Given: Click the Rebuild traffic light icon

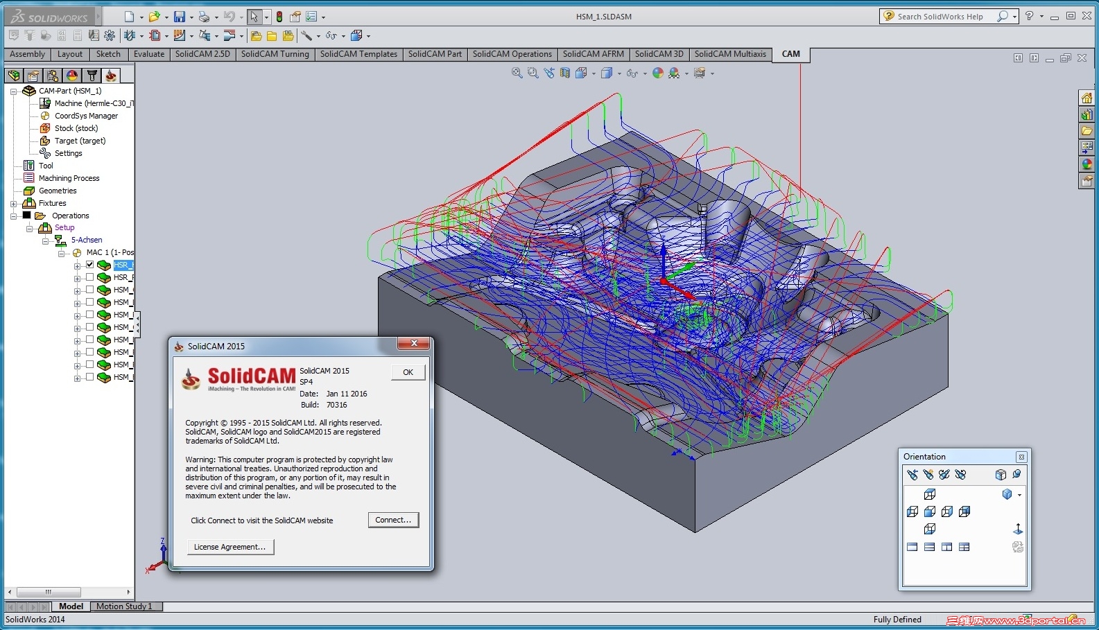Looking at the screenshot, I should (279, 17).
